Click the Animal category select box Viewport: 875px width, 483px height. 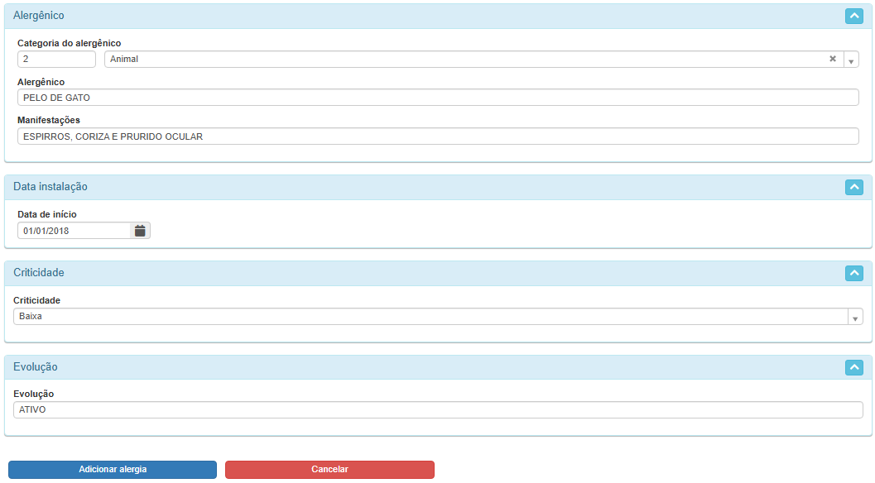(x=464, y=60)
